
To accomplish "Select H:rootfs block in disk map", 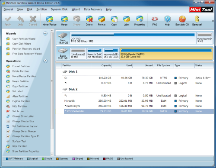I will (x=95, y=54).
